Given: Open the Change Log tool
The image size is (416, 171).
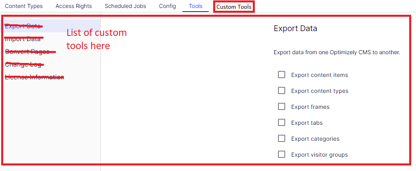Looking at the screenshot, I should (23, 65).
